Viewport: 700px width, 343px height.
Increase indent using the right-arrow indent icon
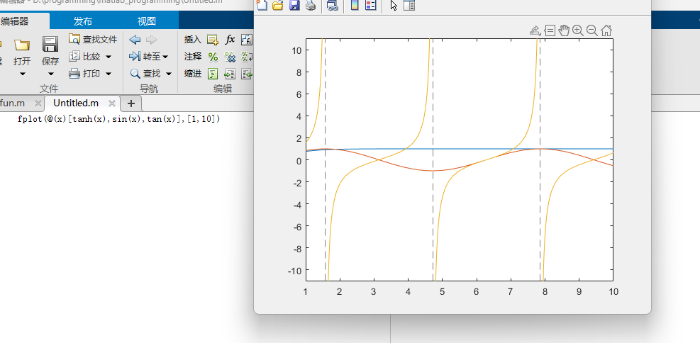[x=230, y=74]
